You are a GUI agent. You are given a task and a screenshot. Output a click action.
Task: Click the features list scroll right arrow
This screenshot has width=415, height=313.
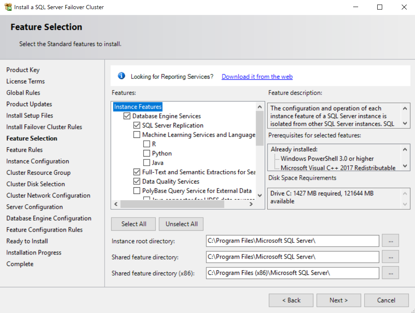(251, 204)
